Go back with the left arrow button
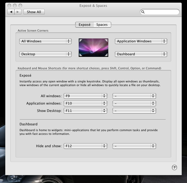Screen dimensions: 187x183 (x=11, y=12)
